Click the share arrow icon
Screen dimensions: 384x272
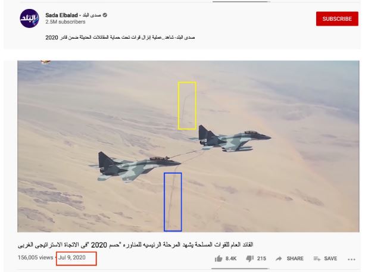click(x=279, y=258)
